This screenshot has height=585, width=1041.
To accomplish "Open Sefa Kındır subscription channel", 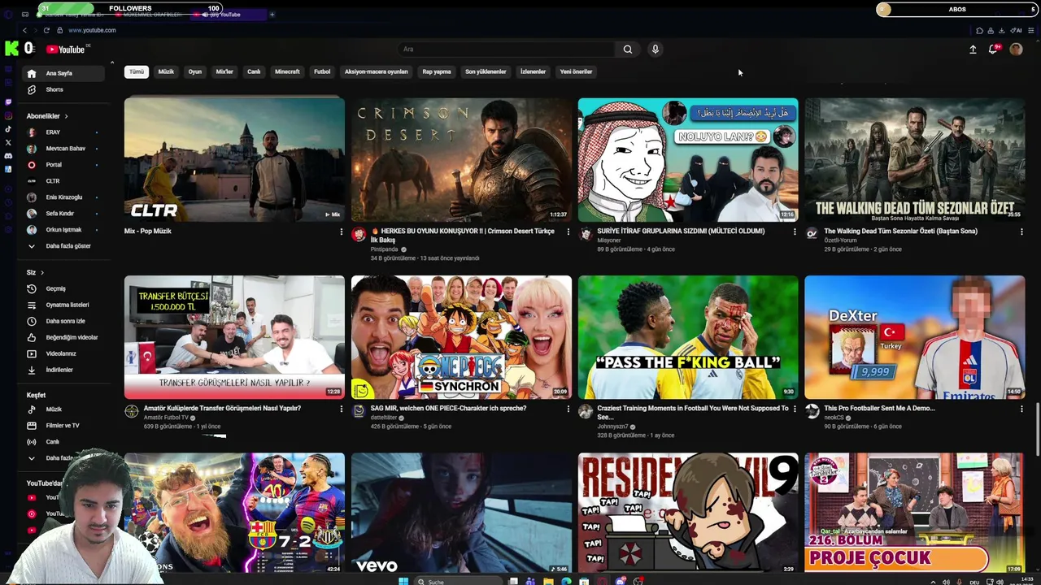I will (64, 214).
